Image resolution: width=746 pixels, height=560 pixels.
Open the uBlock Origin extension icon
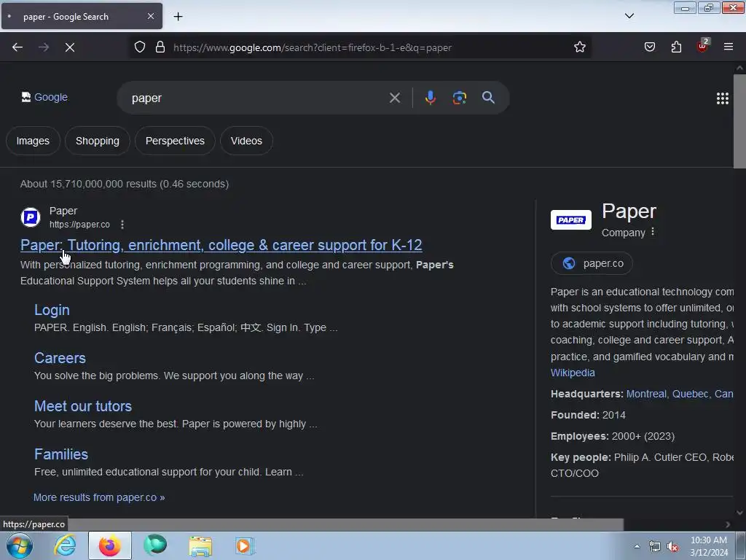[702, 46]
